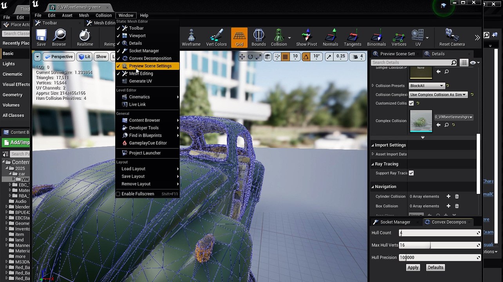Select the rotate transform gizmo
The width and height of the screenshot is (503, 282).
click(x=250, y=57)
